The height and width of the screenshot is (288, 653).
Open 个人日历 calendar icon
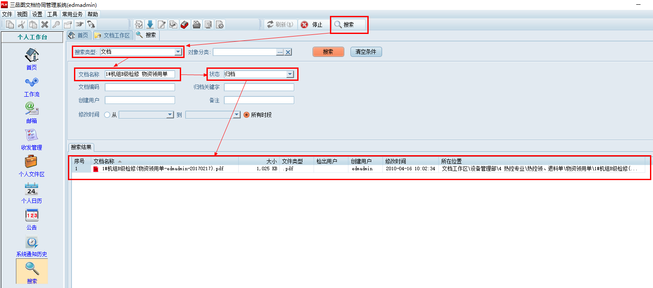coord(31,193)
